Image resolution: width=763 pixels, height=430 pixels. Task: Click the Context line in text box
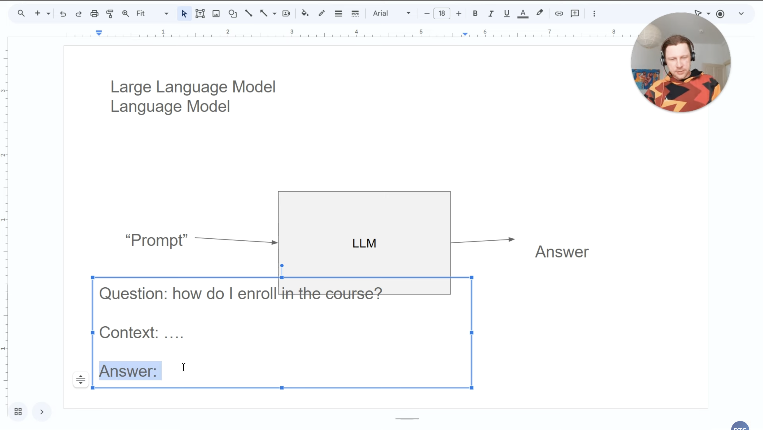(x=141, y=332)
